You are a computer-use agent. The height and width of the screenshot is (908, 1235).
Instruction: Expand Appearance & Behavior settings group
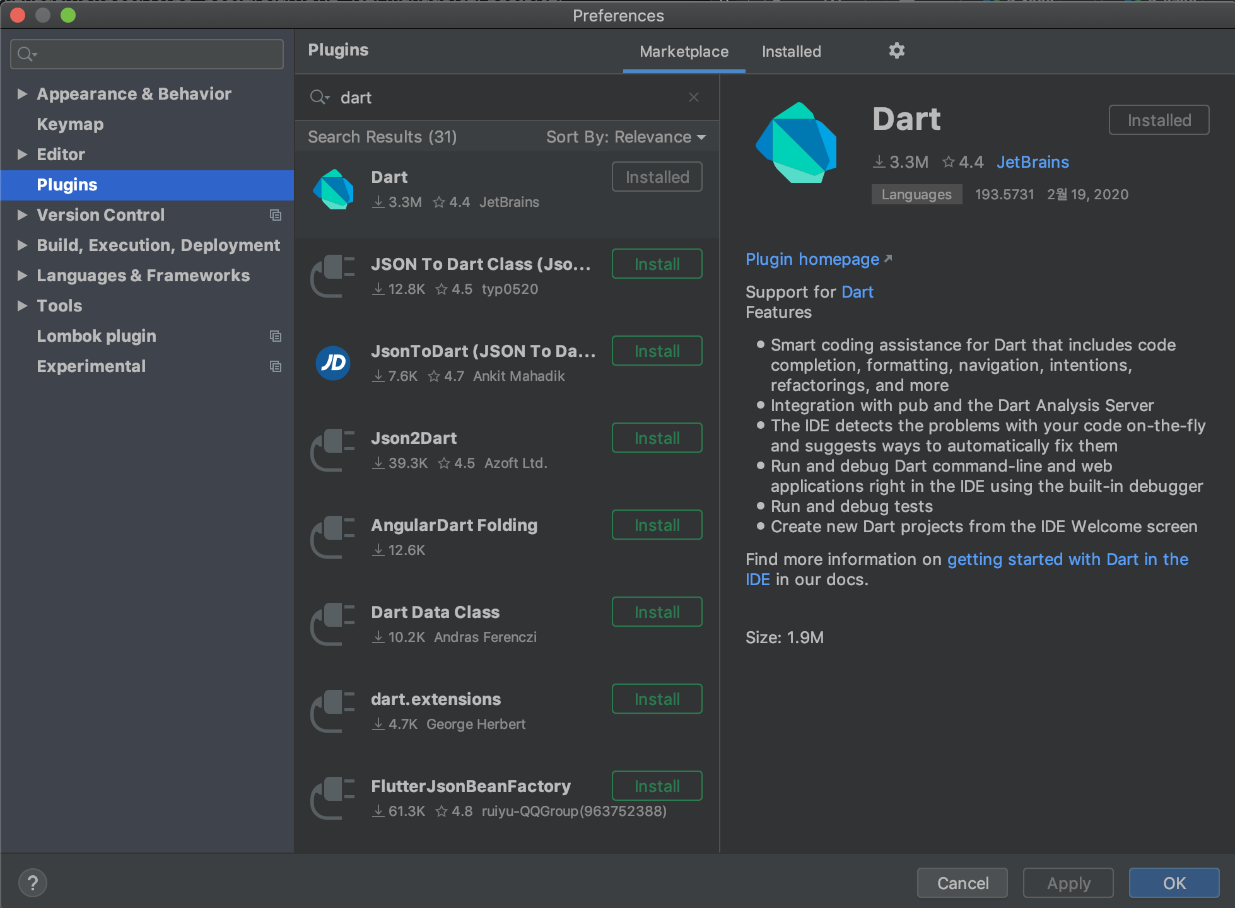[x=22, y=94]
